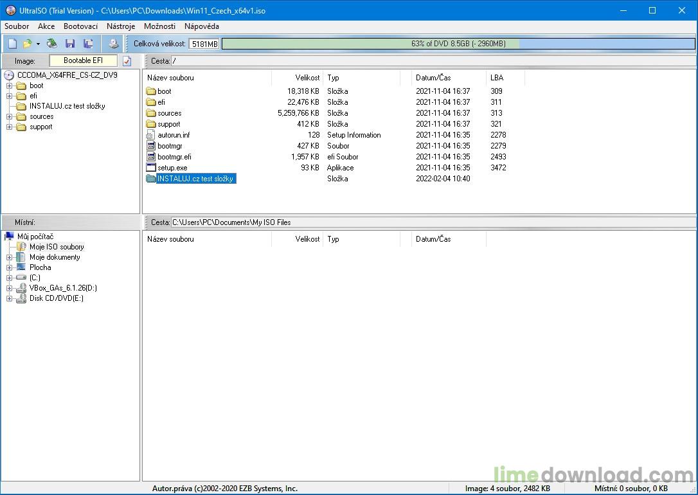Open the Nástroje menu
Screen dimensions: 698x495
[x=121, y=26]
